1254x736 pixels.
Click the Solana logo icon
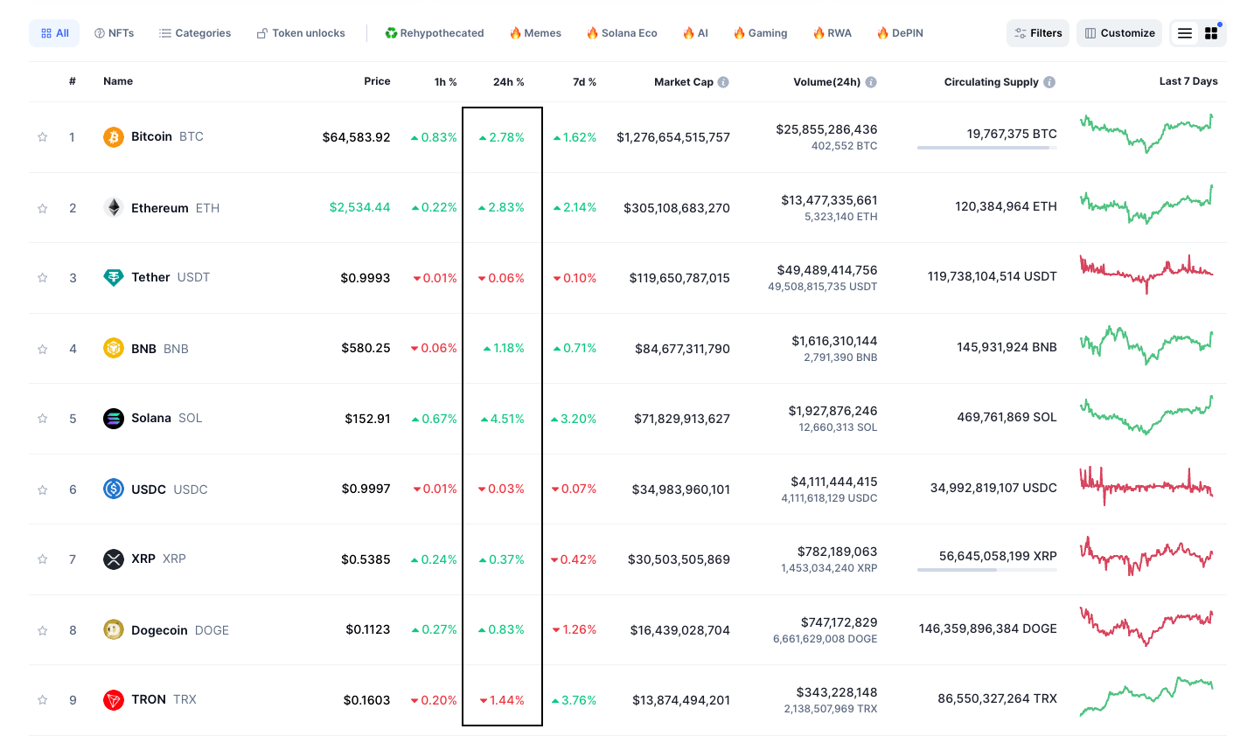pyautogui.click(x=114, y=418)
